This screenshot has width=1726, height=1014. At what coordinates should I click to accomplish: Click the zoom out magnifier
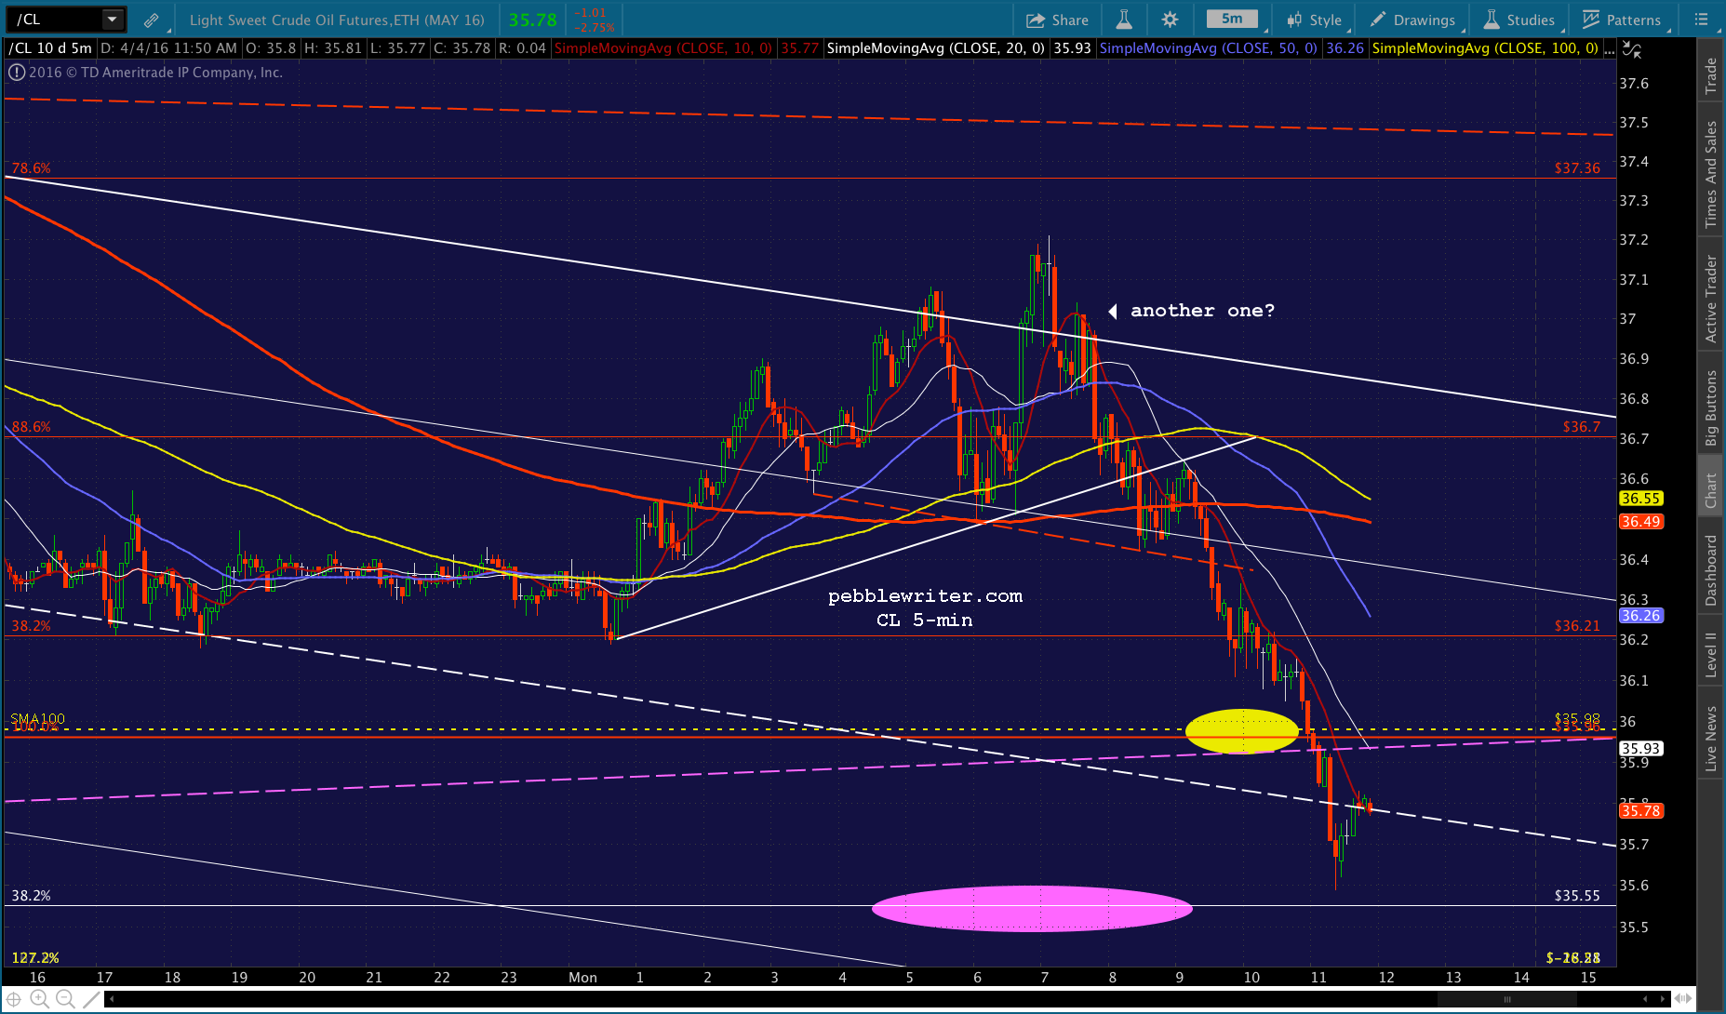pos(64,999)
